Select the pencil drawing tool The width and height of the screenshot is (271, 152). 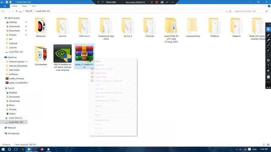268,35
